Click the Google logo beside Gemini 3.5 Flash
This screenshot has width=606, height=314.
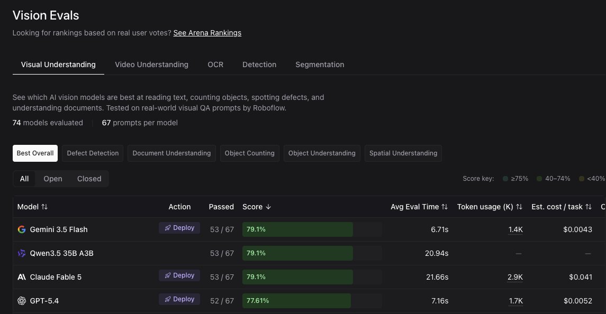click(x=22, y=229)
